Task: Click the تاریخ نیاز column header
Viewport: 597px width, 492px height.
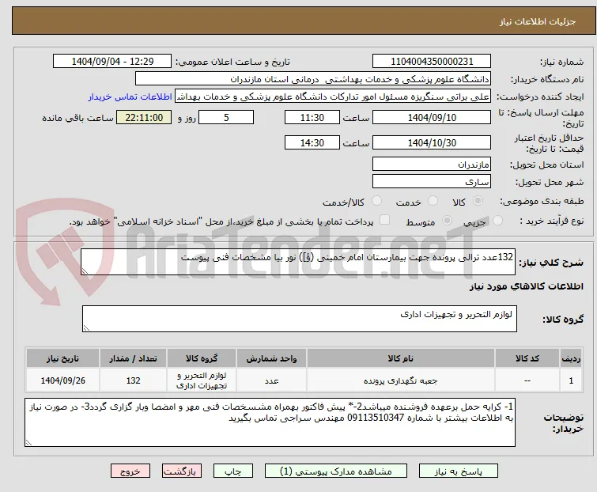Action: coord(62,359)
